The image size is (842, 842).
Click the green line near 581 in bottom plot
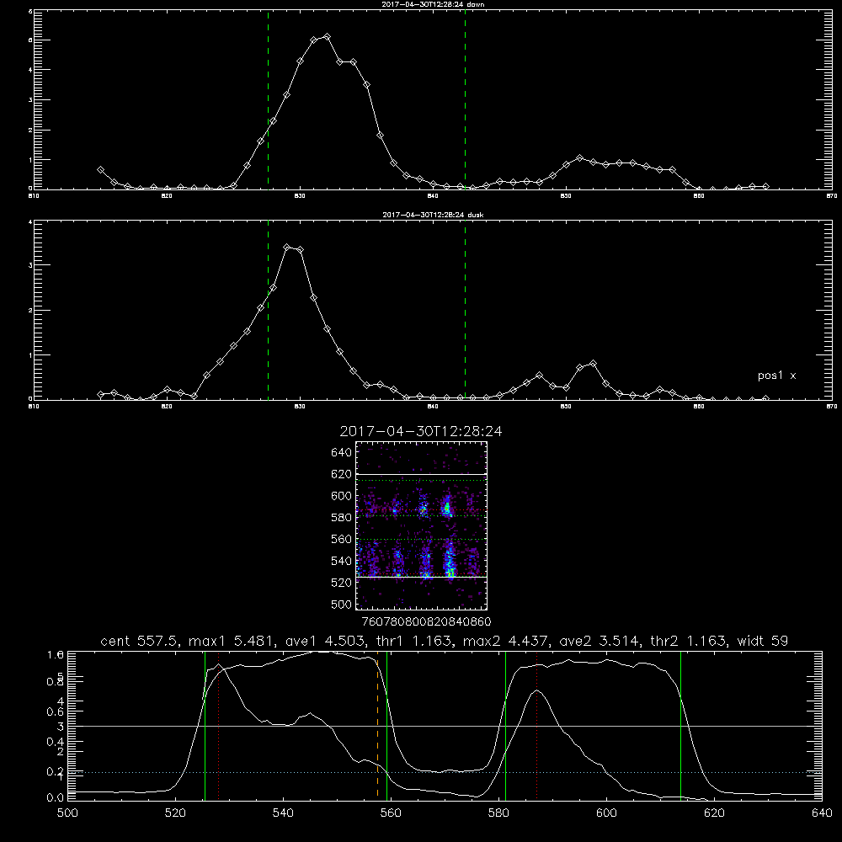click(505, 725)
